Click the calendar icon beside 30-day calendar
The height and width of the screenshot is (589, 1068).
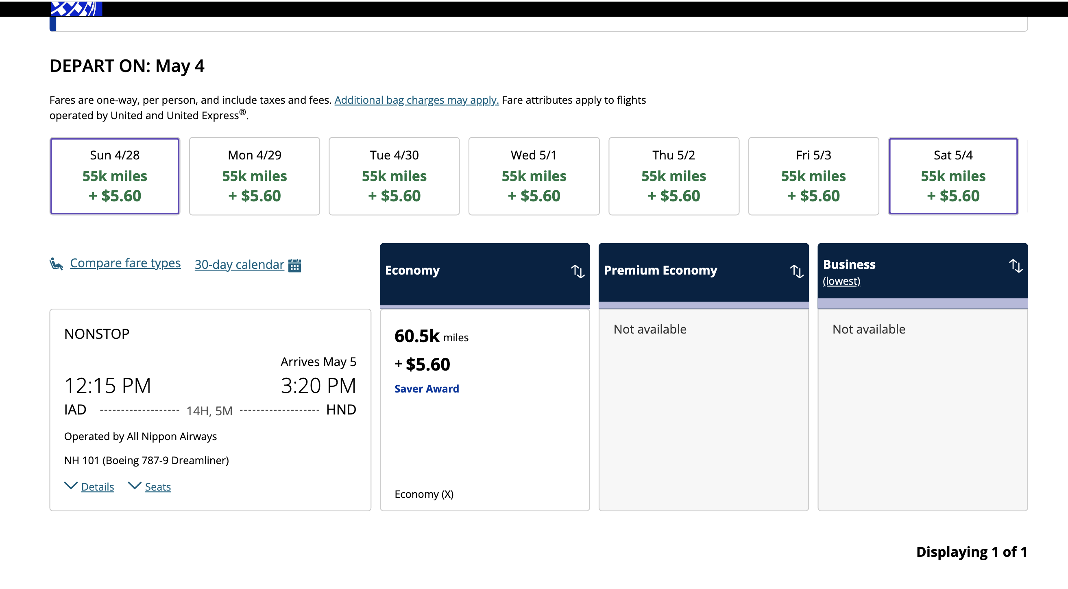tap(294, 265)
